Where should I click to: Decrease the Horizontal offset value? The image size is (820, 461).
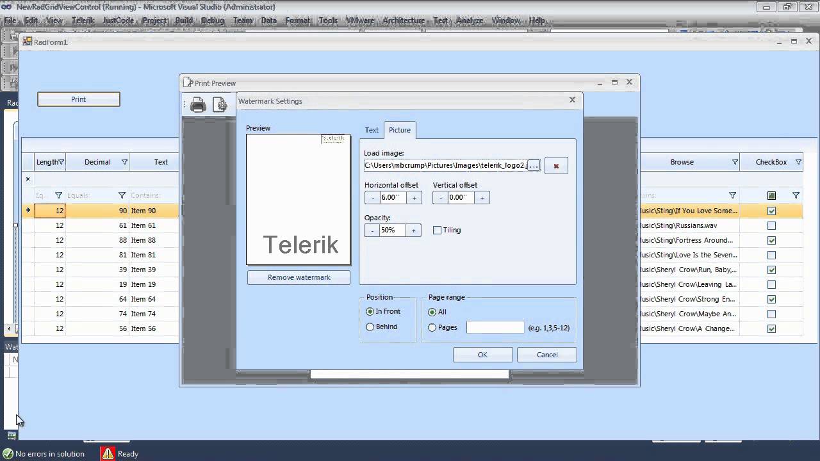click(x=372, y=198)
